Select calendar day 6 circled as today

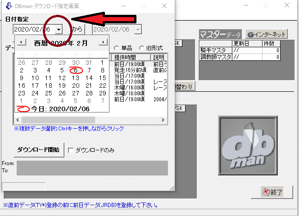coord(76,70)
